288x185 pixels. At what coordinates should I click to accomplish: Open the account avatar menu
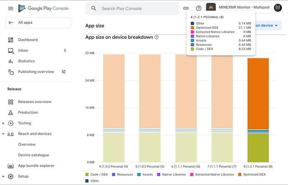[x=278, y=7]
